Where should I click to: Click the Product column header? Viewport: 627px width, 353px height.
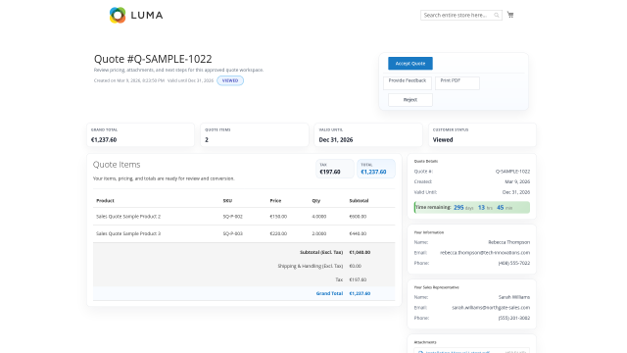tap(105, 200)
